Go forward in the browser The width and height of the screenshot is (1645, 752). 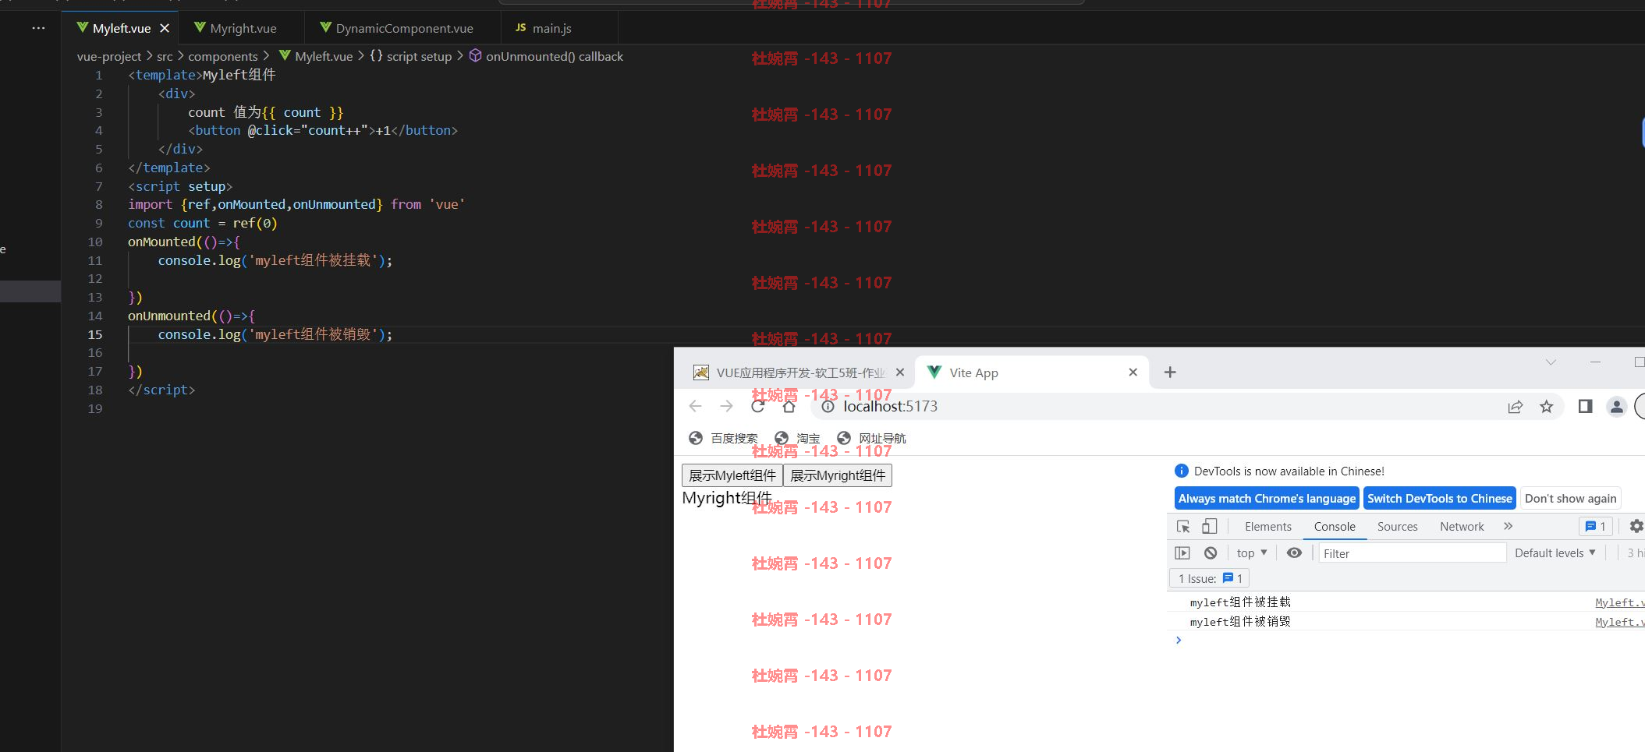[727, 406]
